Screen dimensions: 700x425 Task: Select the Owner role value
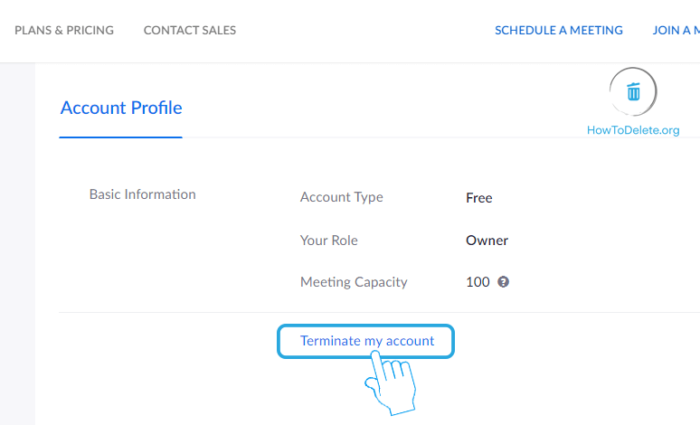click(x=487, y=241)
